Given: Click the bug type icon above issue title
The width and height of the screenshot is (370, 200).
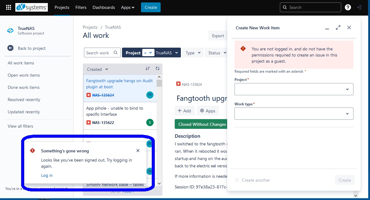Looking at the screenshot, I should pos(178,84).
